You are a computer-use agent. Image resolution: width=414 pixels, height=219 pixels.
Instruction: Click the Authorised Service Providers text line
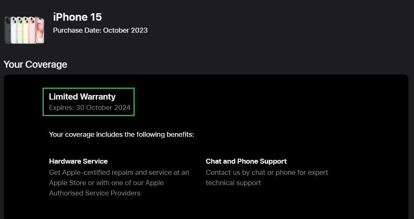(95, 193)
